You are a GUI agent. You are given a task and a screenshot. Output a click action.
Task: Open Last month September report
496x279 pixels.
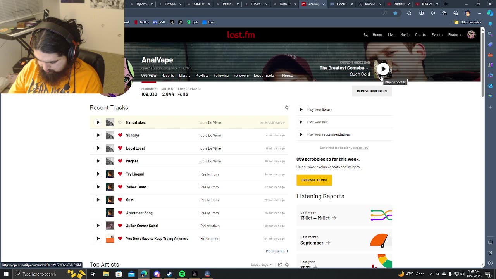coord(344,240)
